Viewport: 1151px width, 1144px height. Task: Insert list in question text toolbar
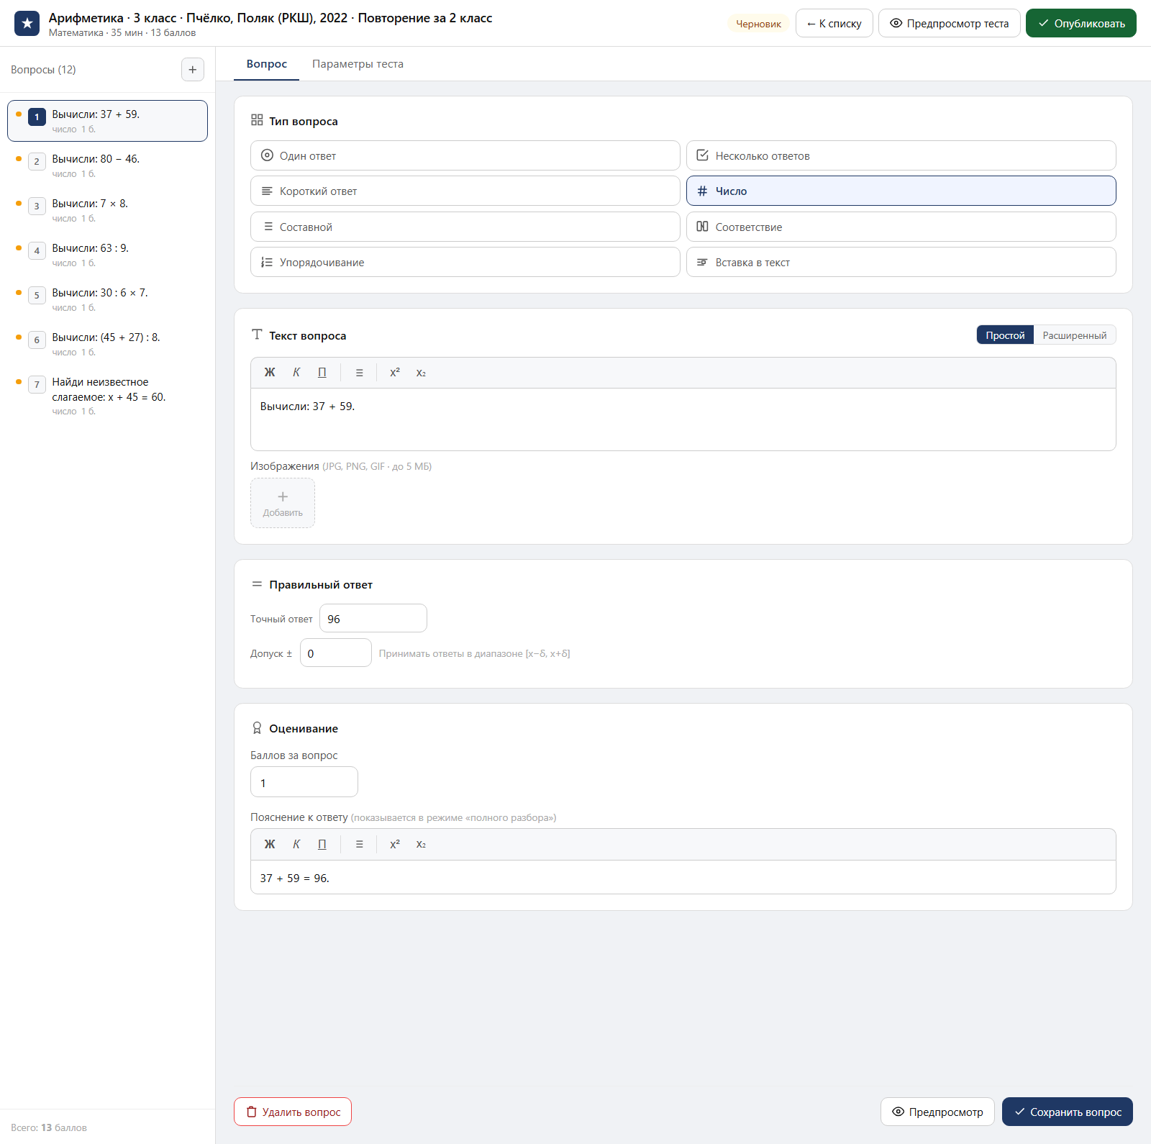click(360, 373)
